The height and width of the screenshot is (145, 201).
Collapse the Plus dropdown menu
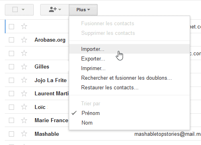(83, 10)
